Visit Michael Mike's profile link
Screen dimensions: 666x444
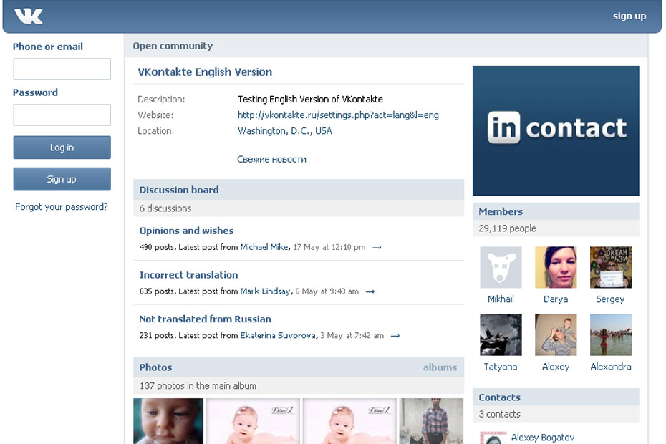tap(264, 247)
